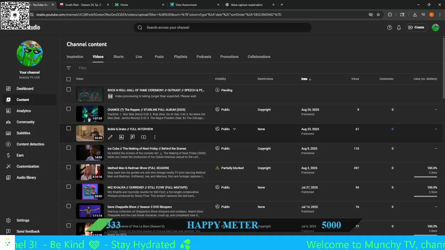Switch to the View Assessment browser tab
This screenshot has height=250, width=445.
click(x=195, y=5)
